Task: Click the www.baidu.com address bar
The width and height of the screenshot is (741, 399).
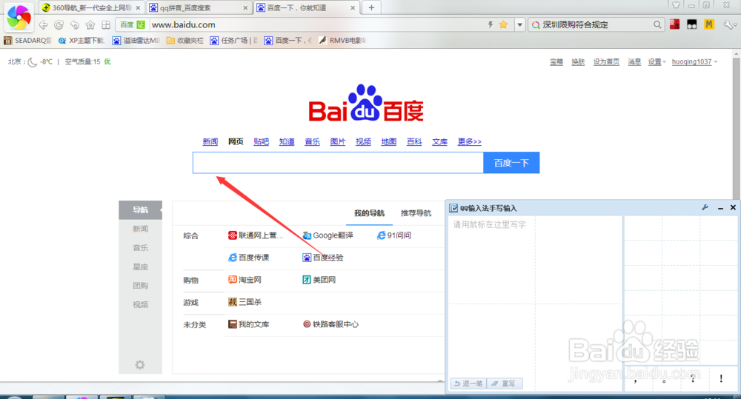Action: coord(316,24)
